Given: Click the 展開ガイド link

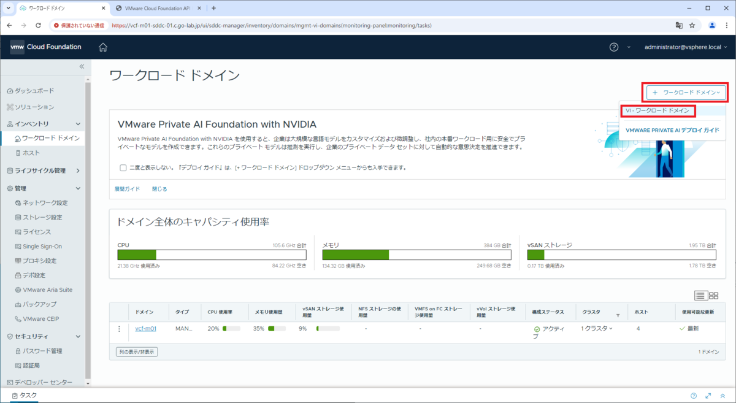Looking at the screenshot, I should [127, 189].
